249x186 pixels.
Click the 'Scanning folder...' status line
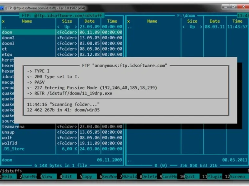pyautogui.click(x=63, y=104)
